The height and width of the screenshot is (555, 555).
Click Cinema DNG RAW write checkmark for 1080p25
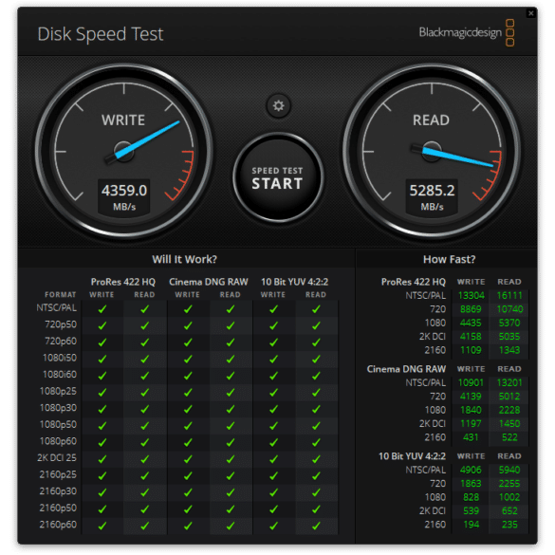coord(188,392)
